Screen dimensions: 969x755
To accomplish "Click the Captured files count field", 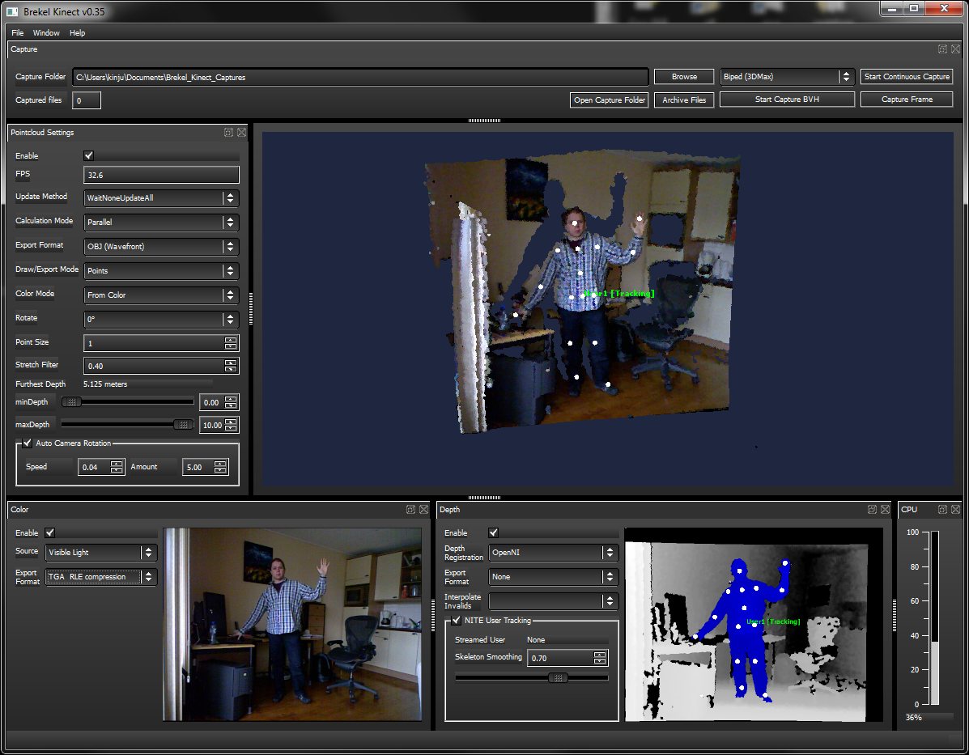I will [x=87, y=100].
